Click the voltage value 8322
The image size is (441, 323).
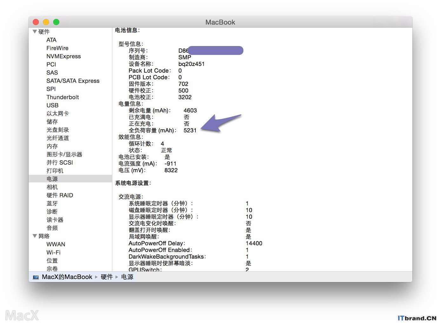pyautogui.click(x=171, y=170)
